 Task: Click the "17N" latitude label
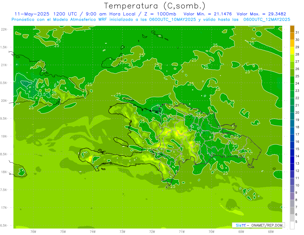4,208
